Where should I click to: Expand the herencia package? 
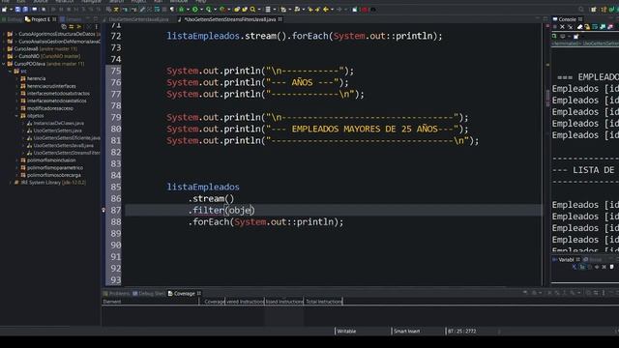(x=16, y=78)
